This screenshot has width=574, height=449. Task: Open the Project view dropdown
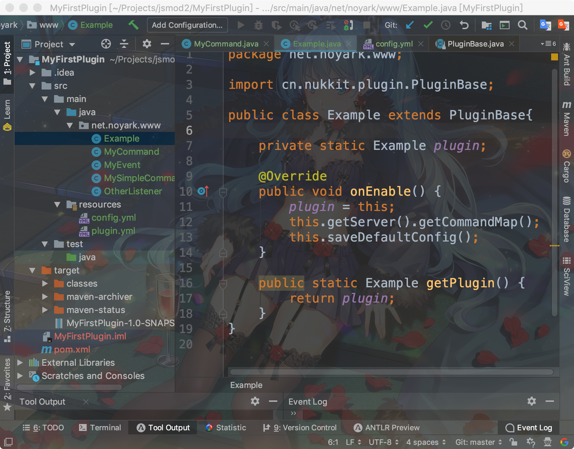(x=72, y=44)
